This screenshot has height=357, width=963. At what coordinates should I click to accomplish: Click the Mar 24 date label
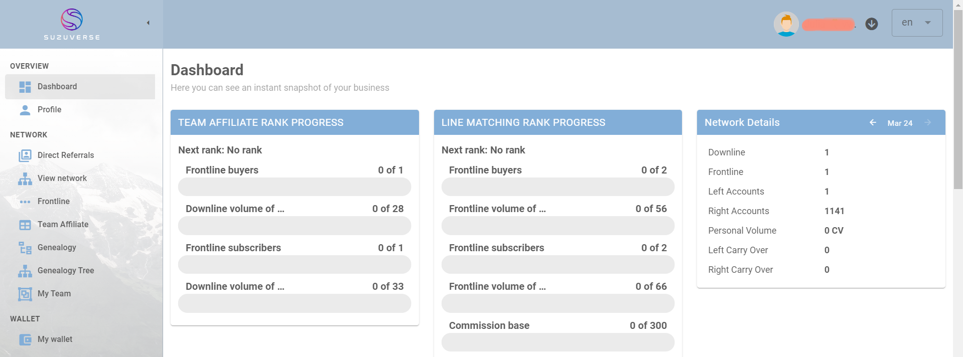click(x=900, y=123)
